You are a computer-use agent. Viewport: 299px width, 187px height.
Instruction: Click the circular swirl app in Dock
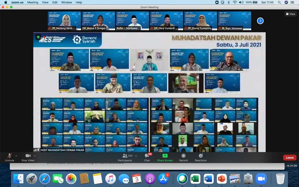click(x=182, y=179)
